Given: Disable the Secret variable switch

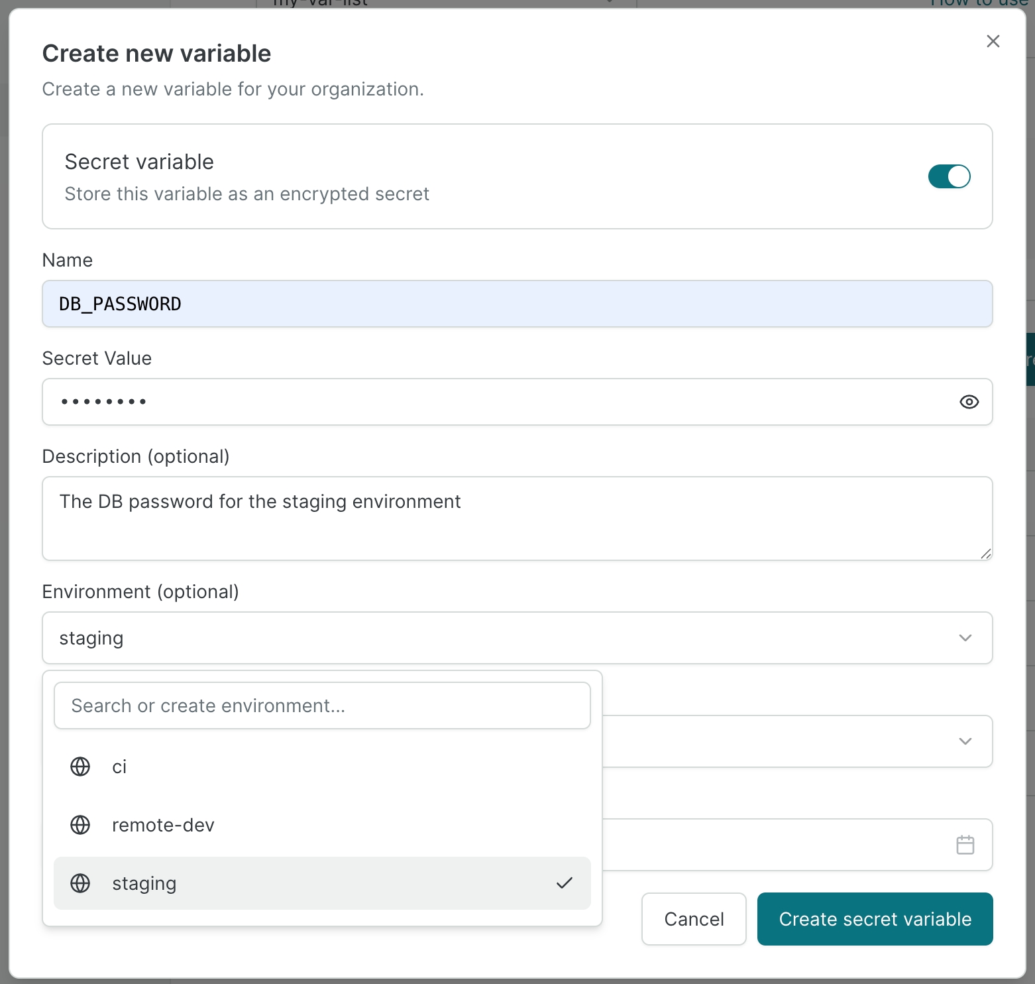Looking at the screenshot, I should coord(949,176).
